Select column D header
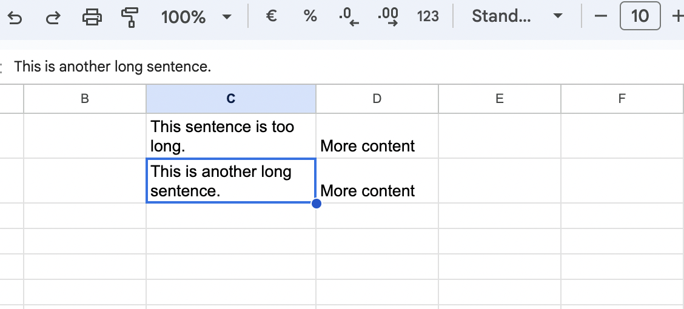The height and width of the screenshot is (309, 684). tap(377, 99)
